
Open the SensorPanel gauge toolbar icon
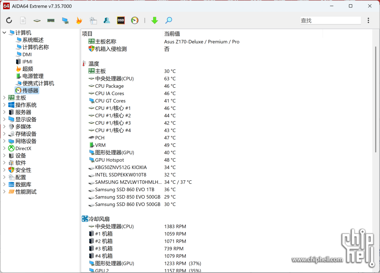[x=135, y=21]
